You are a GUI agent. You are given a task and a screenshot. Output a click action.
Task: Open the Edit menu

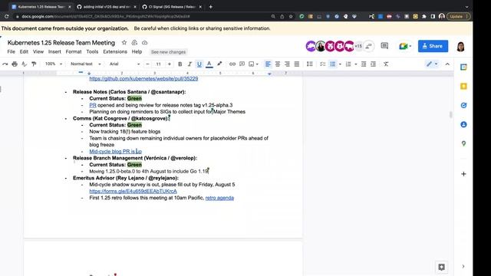(24, 51)
